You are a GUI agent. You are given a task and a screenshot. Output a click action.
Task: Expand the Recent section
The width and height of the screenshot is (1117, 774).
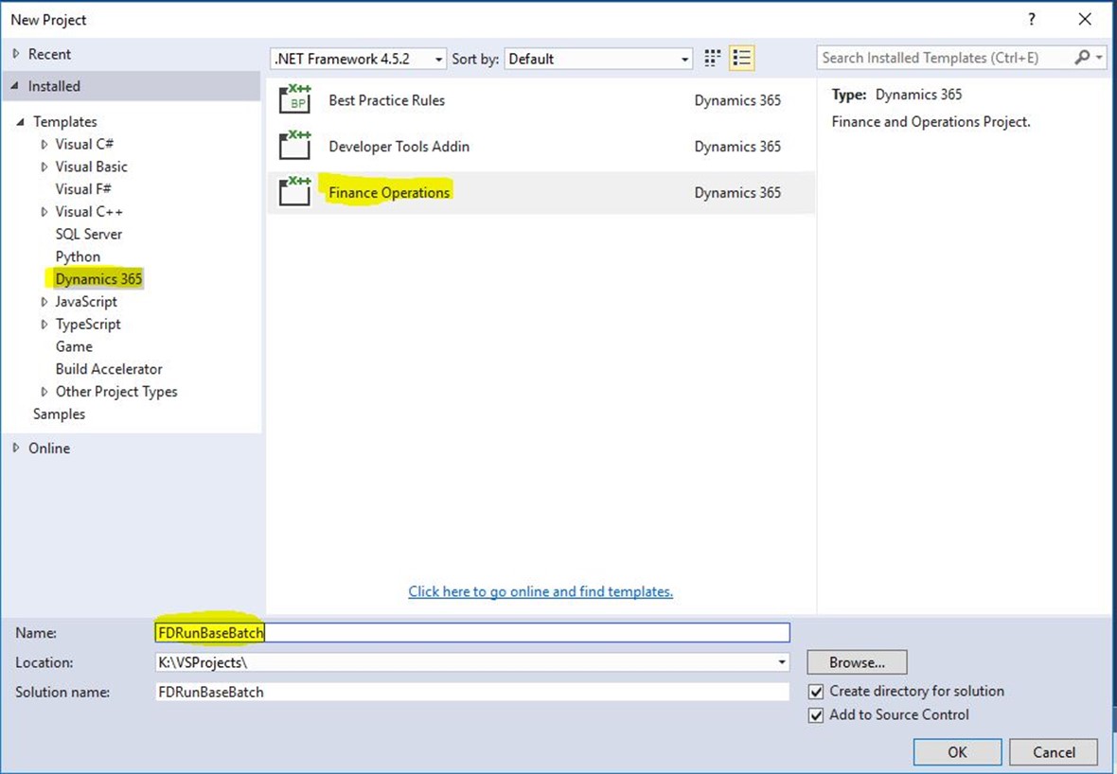16,53
